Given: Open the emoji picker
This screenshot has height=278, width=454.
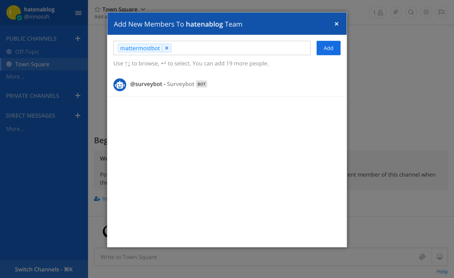Looking at the screenshot, I should tap(440, 257).
